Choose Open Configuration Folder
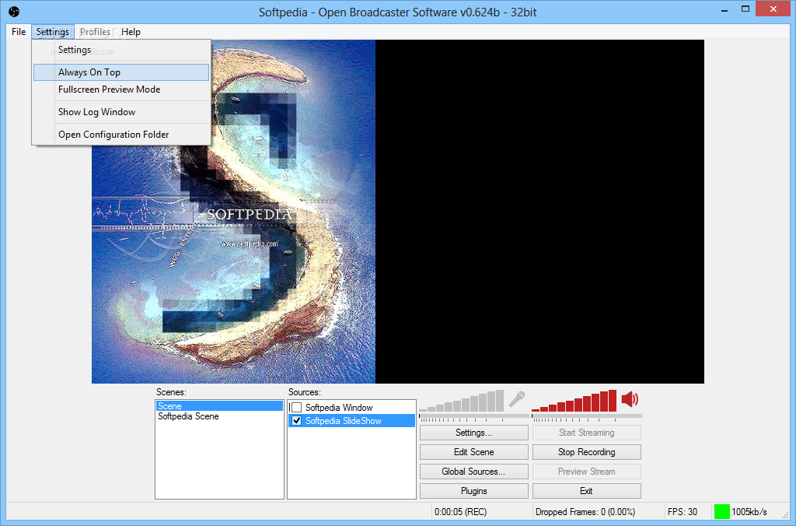Image resolution: width=796 pixels, height=526 pixels. (121, 135)
